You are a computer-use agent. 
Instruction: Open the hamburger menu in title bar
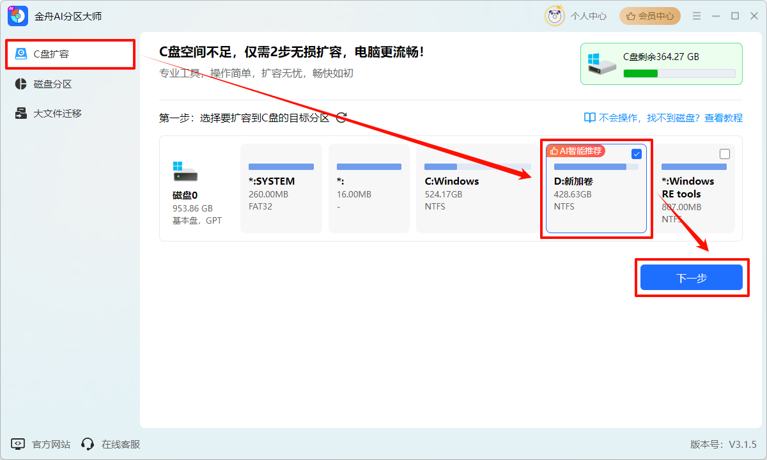pyautogui.click(x=697, y=16)
